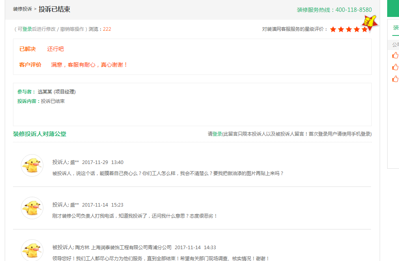Click the fourth star of the rating
The width and height of the screenshot is (399, 261).
pos(357,30)
